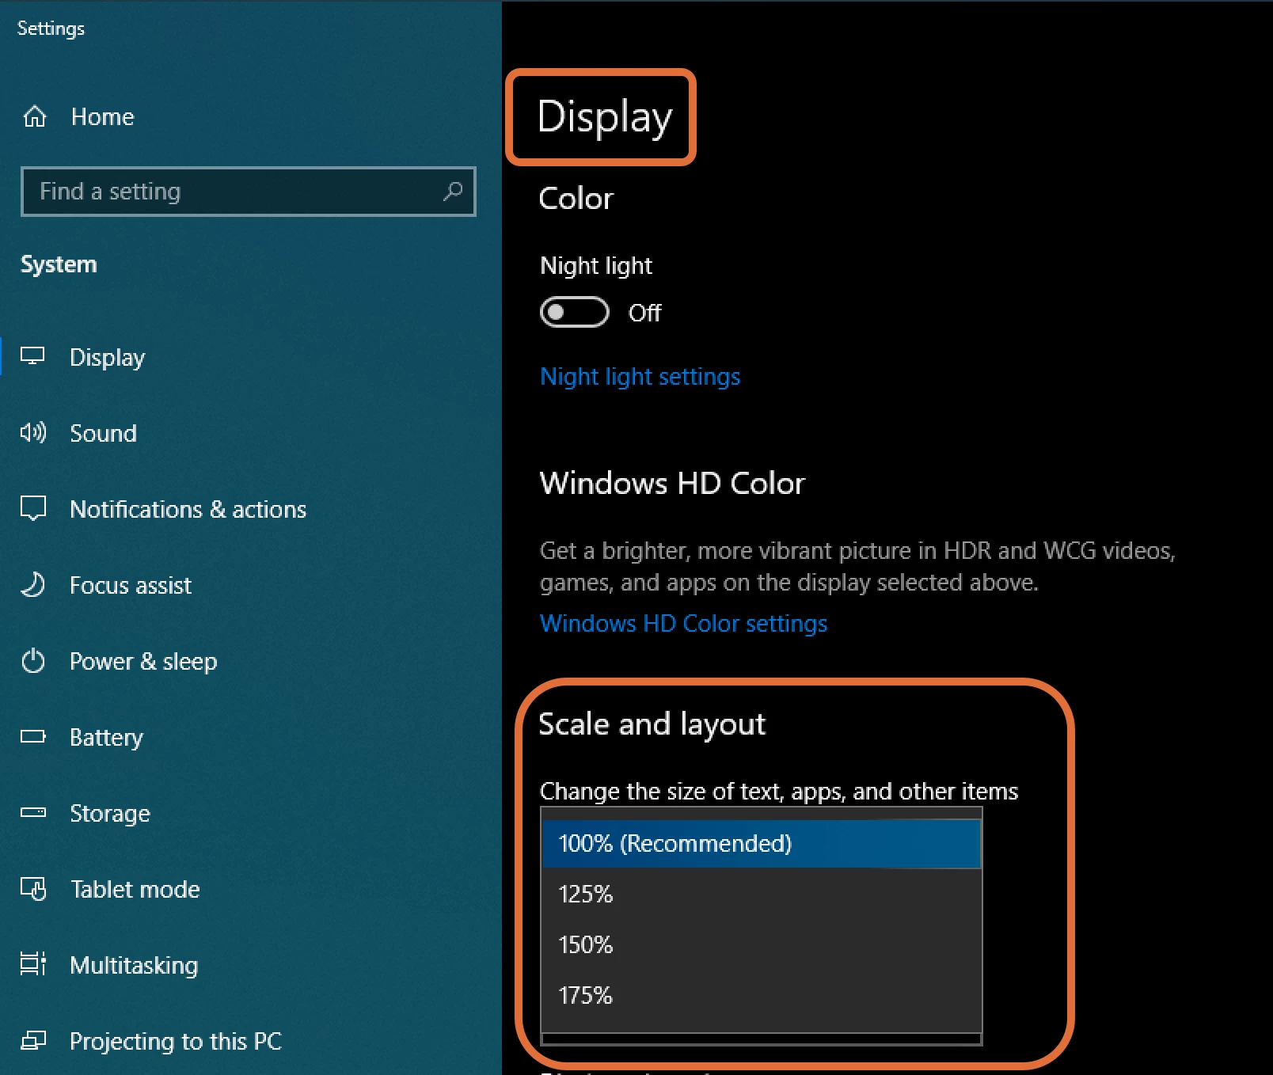
Task: Click the Notifications speech-bubble icon
Action: click(x=33, y=508)
